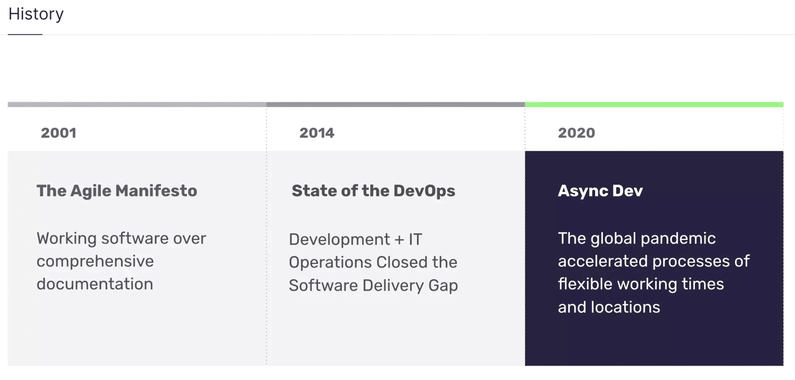Select the 2014 year label

click(316, 133)
